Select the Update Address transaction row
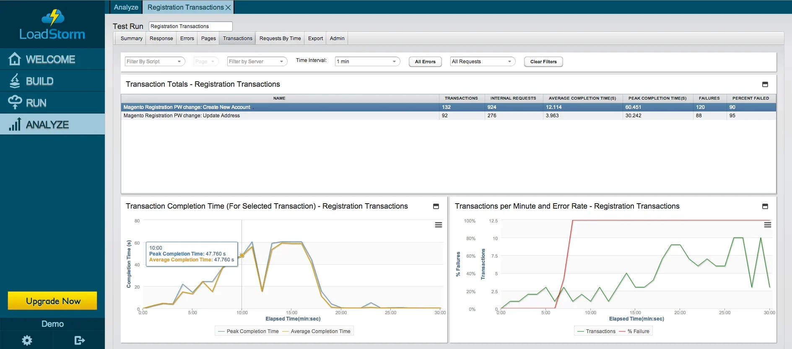The height and width of the screenshot is (349, 792). point(449,116)
